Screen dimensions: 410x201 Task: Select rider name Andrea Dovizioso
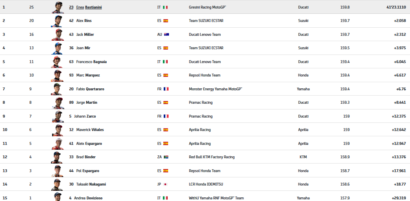tap(88, 198)
